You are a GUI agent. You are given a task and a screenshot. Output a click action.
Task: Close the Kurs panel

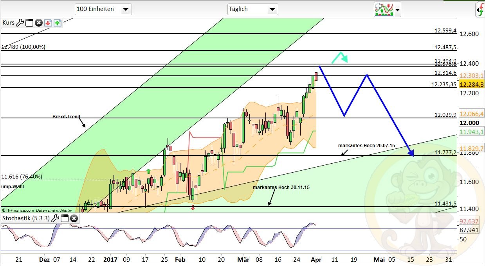[x=39, y=23]
